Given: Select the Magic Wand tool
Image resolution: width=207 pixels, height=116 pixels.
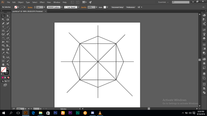Looking at the screenshot, I should pyautogui.click(x=3, y=20).
